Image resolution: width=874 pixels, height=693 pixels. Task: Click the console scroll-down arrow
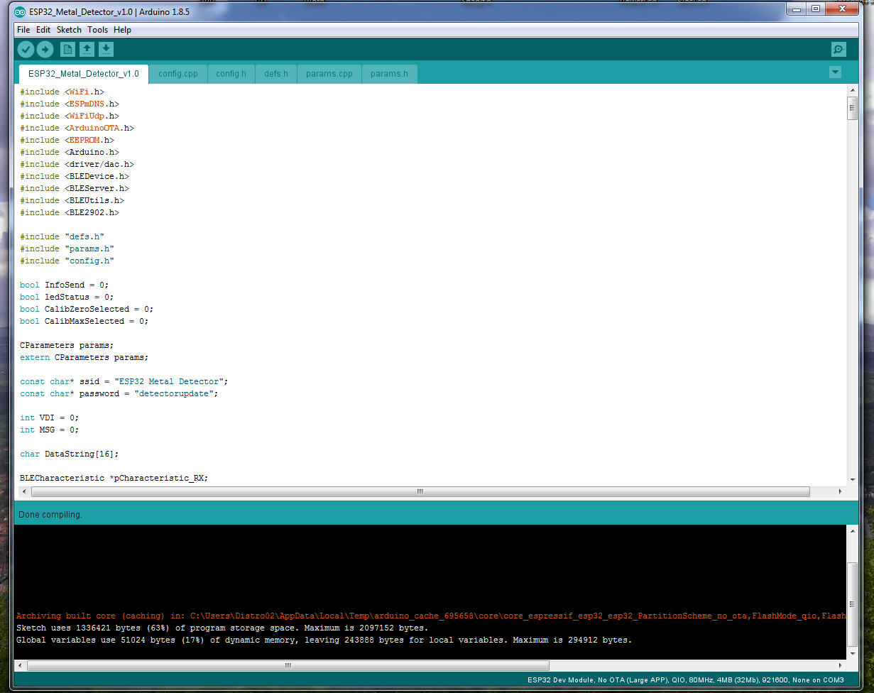852,653
